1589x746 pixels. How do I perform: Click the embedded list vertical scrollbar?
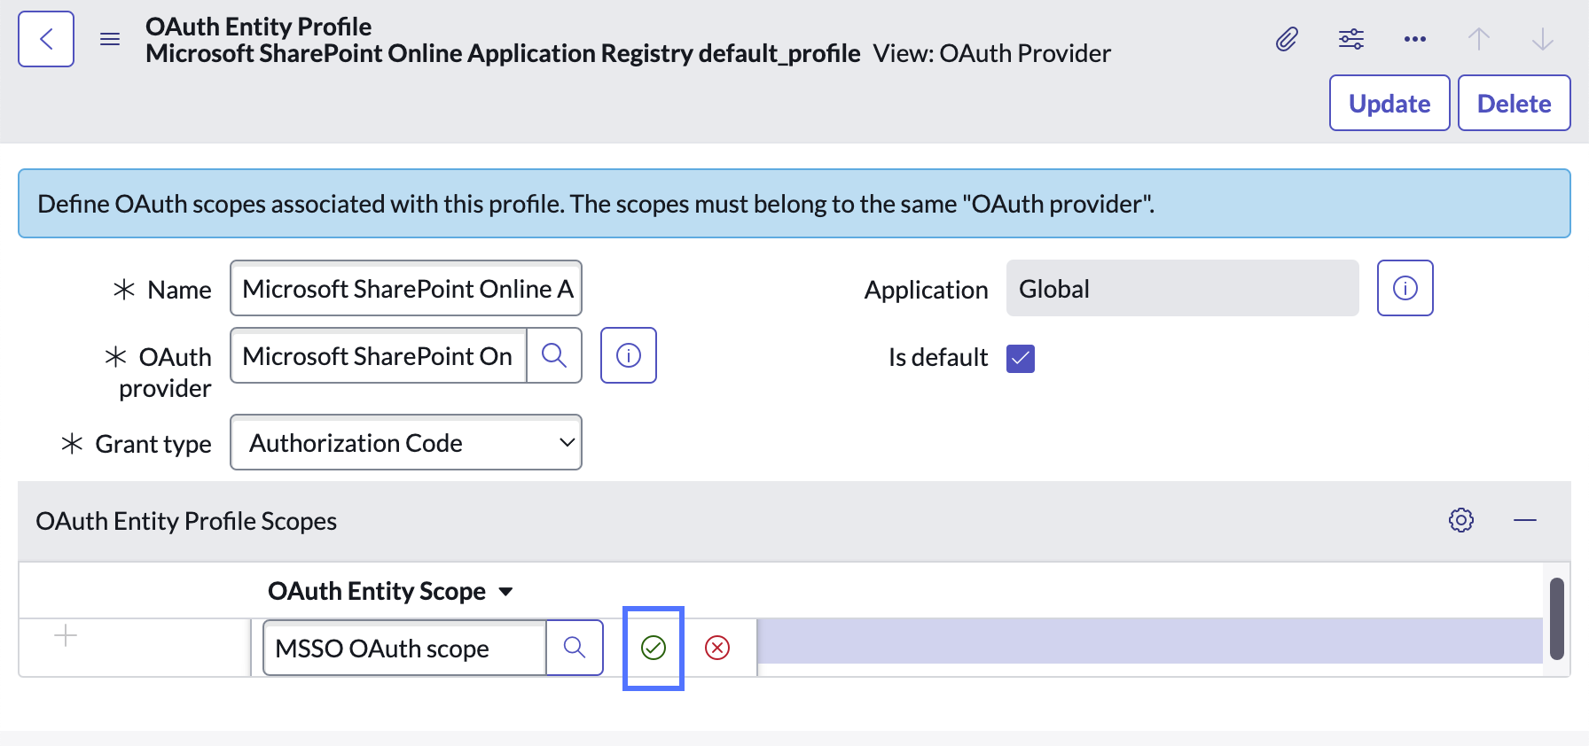pos(1557,618)
